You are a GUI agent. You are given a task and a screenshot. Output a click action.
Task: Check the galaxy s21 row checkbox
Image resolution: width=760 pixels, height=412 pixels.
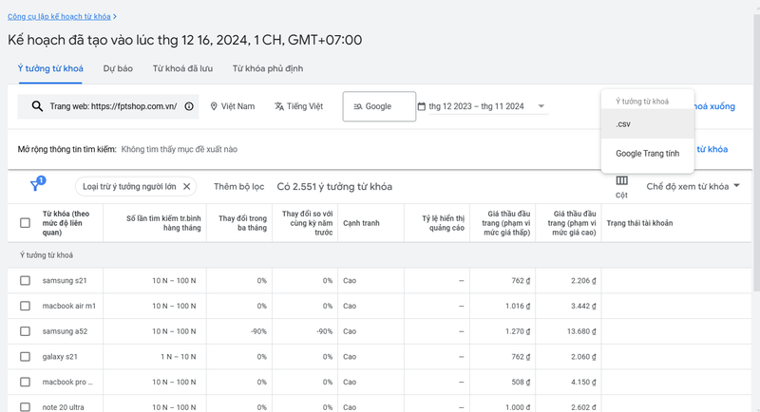pyautogui.click(x=26, y=357)
